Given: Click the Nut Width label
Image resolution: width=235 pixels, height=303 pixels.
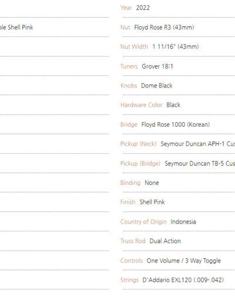Looking at the screenshot, I should 134,46.
